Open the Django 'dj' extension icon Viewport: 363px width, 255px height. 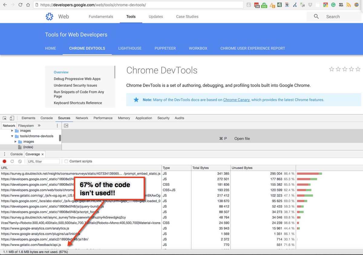click(x=280, y=5)
